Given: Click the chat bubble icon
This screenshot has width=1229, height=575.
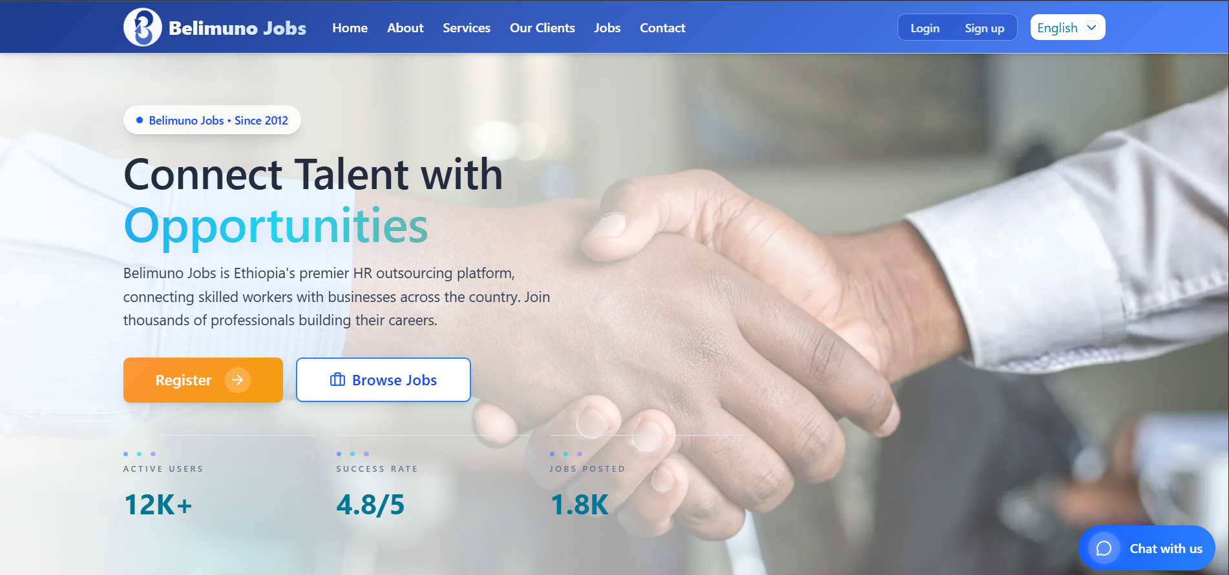Looking at the screenshot, I should click(x=1104, y=549).
